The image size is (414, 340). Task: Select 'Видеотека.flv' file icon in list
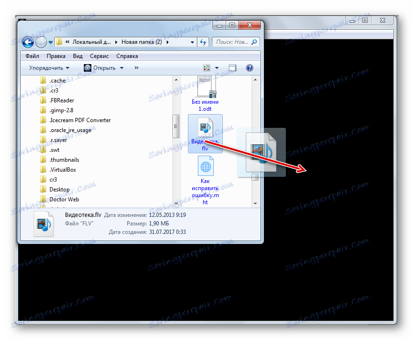205,127
